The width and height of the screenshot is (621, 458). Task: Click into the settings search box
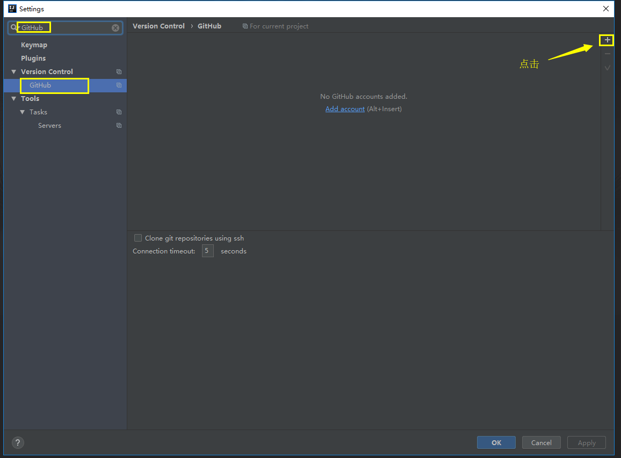pos(66,28)
